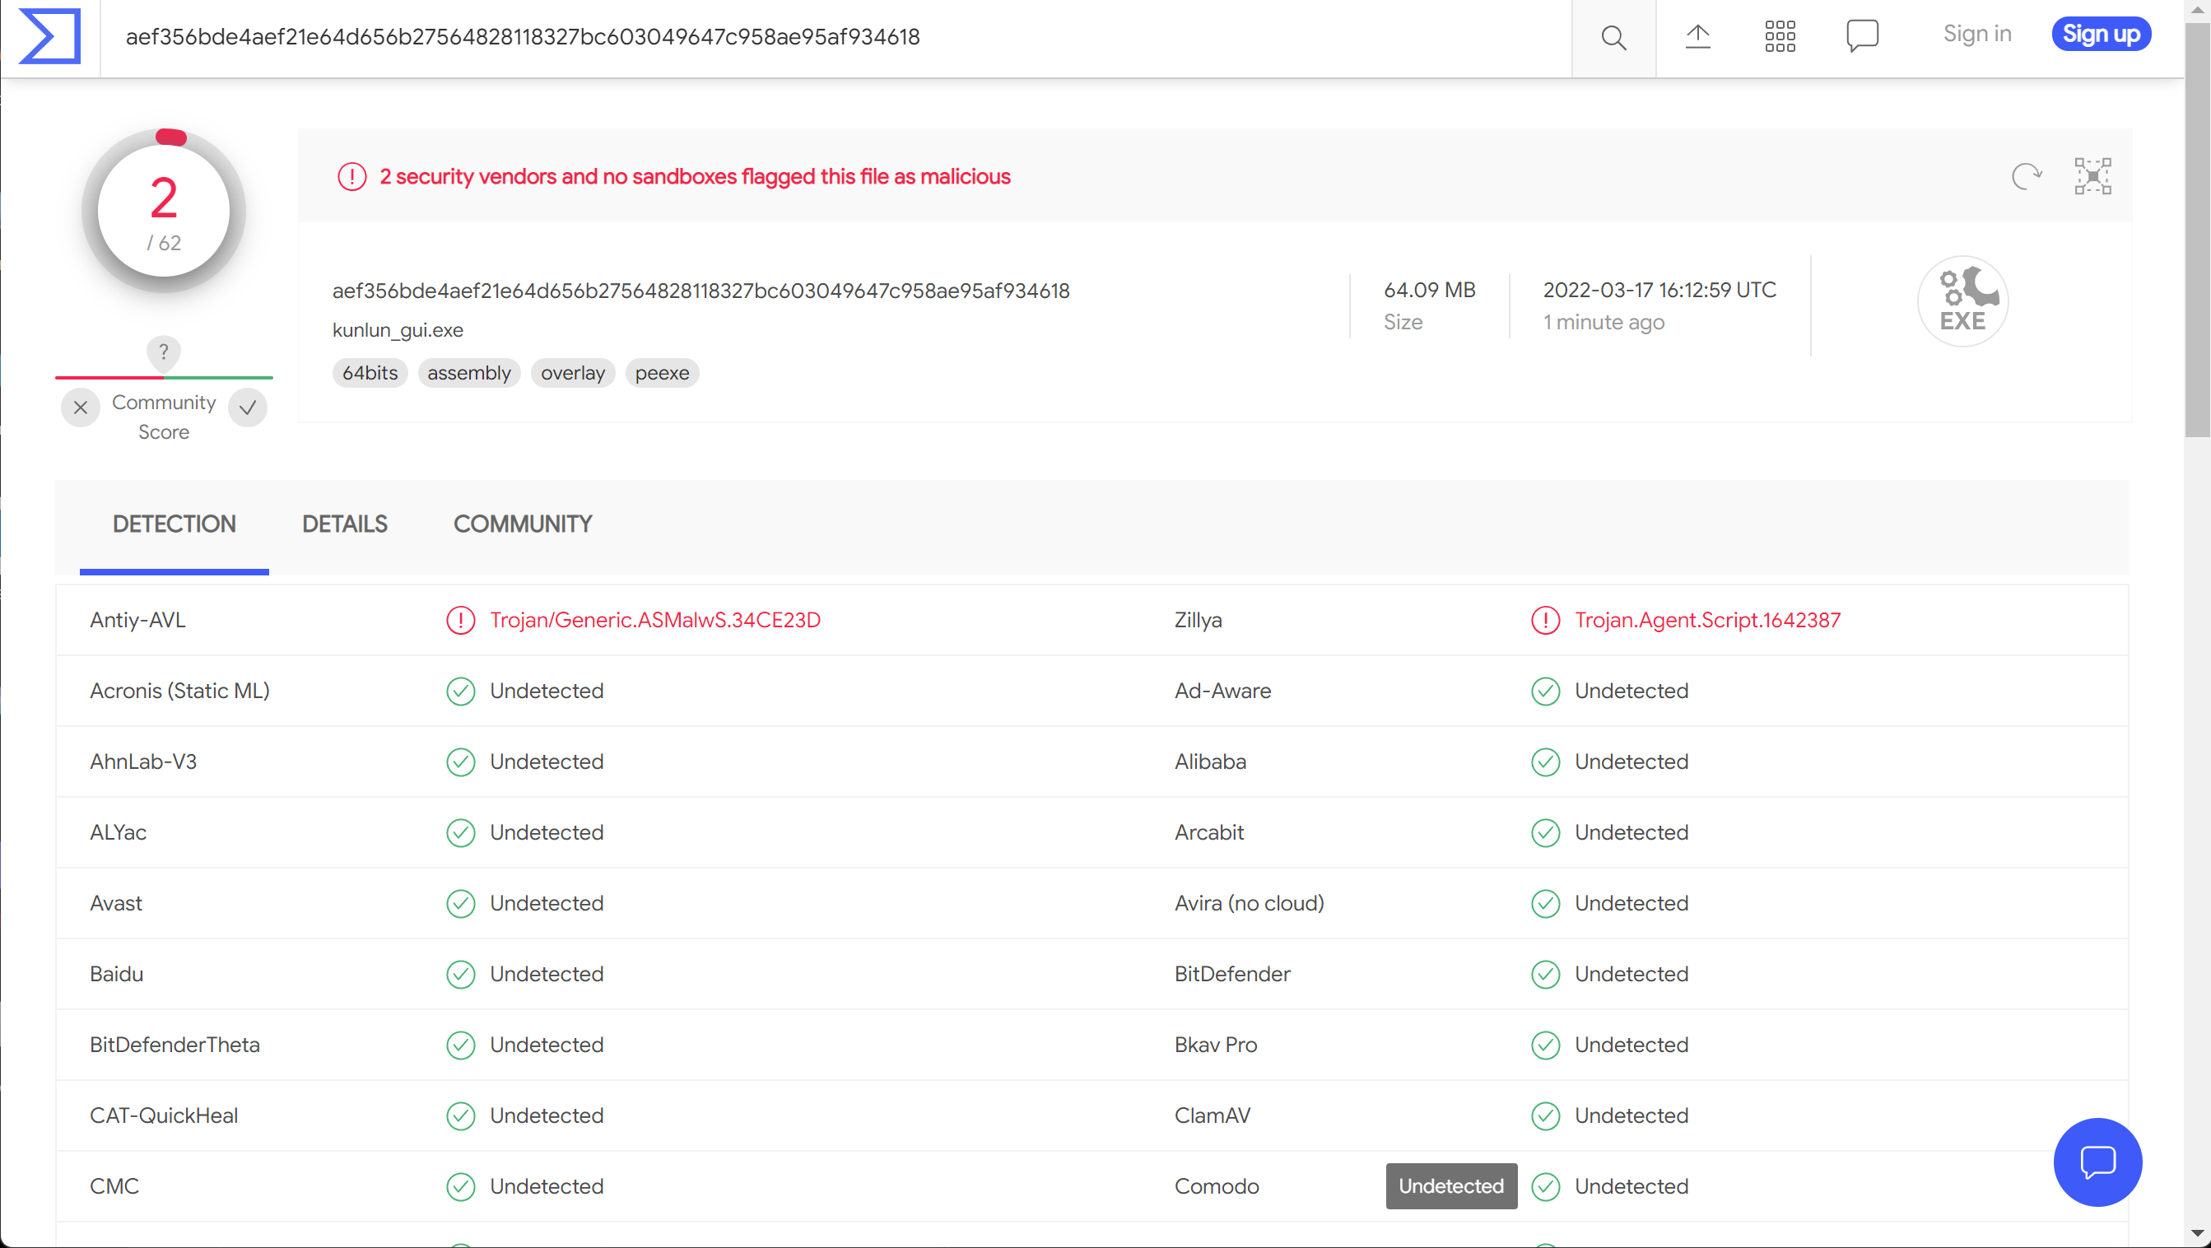Click the QR code scanner icon

pyautogui.click(x=2092, y=176)
